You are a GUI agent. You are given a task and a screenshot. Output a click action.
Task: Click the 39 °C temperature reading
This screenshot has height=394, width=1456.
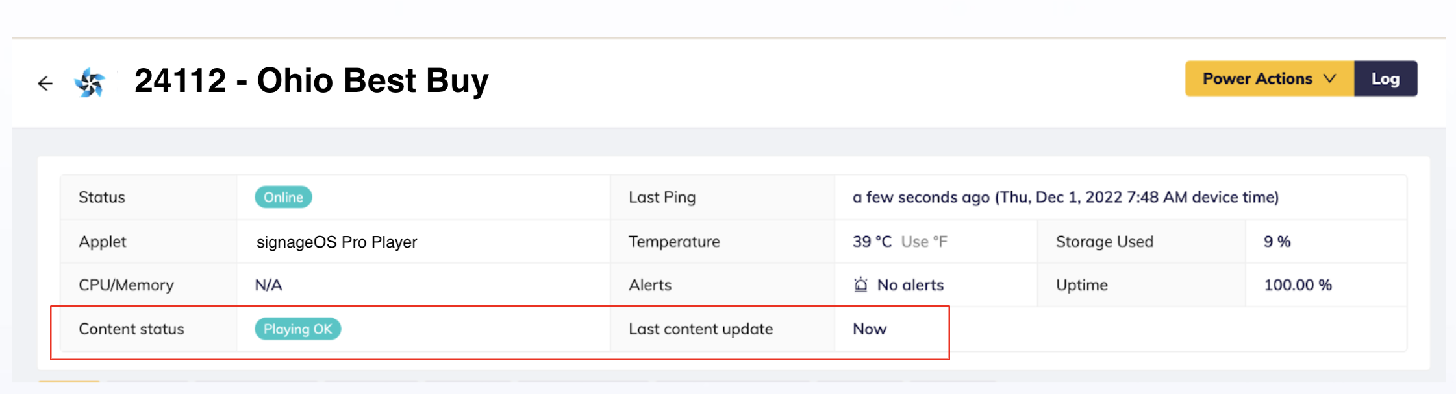[x=872, y=242]
